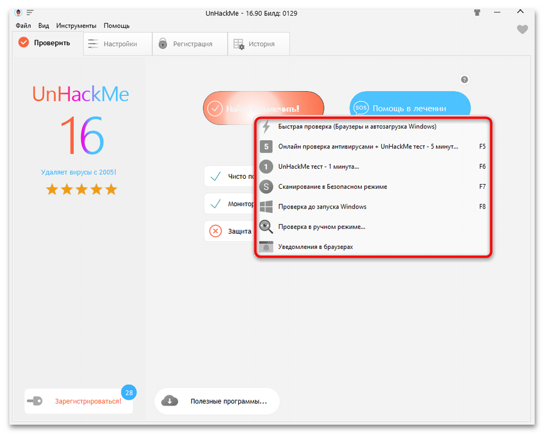The image size is (544, 434).
Task: Select Быстрая проверка (Браузеры и автозагрузка Windows)
Action: pos(373,126)
